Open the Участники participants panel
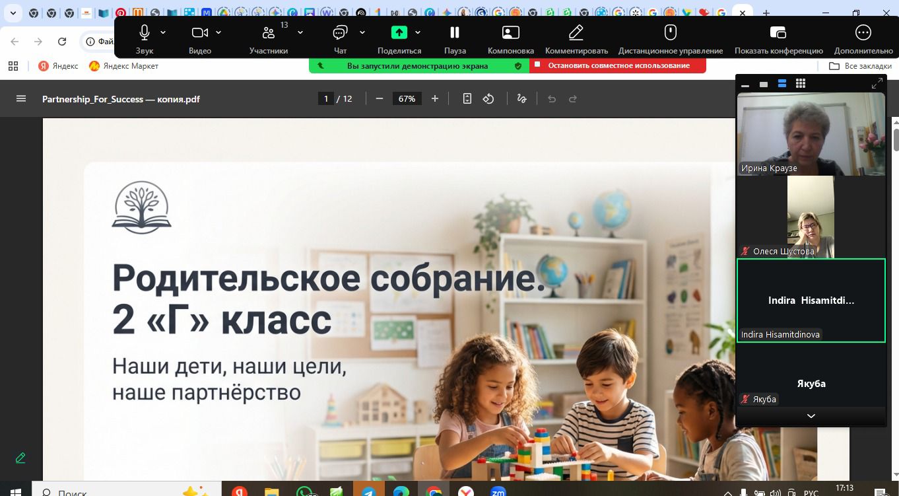Viewport: 899px width, 496px height. pyautogui.click(x=268, y=33)
